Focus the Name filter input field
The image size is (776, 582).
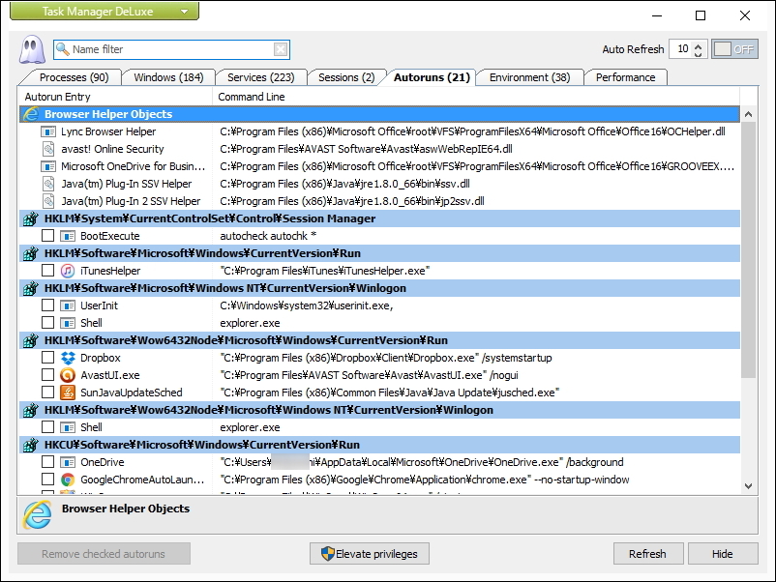tap(170, 49)
